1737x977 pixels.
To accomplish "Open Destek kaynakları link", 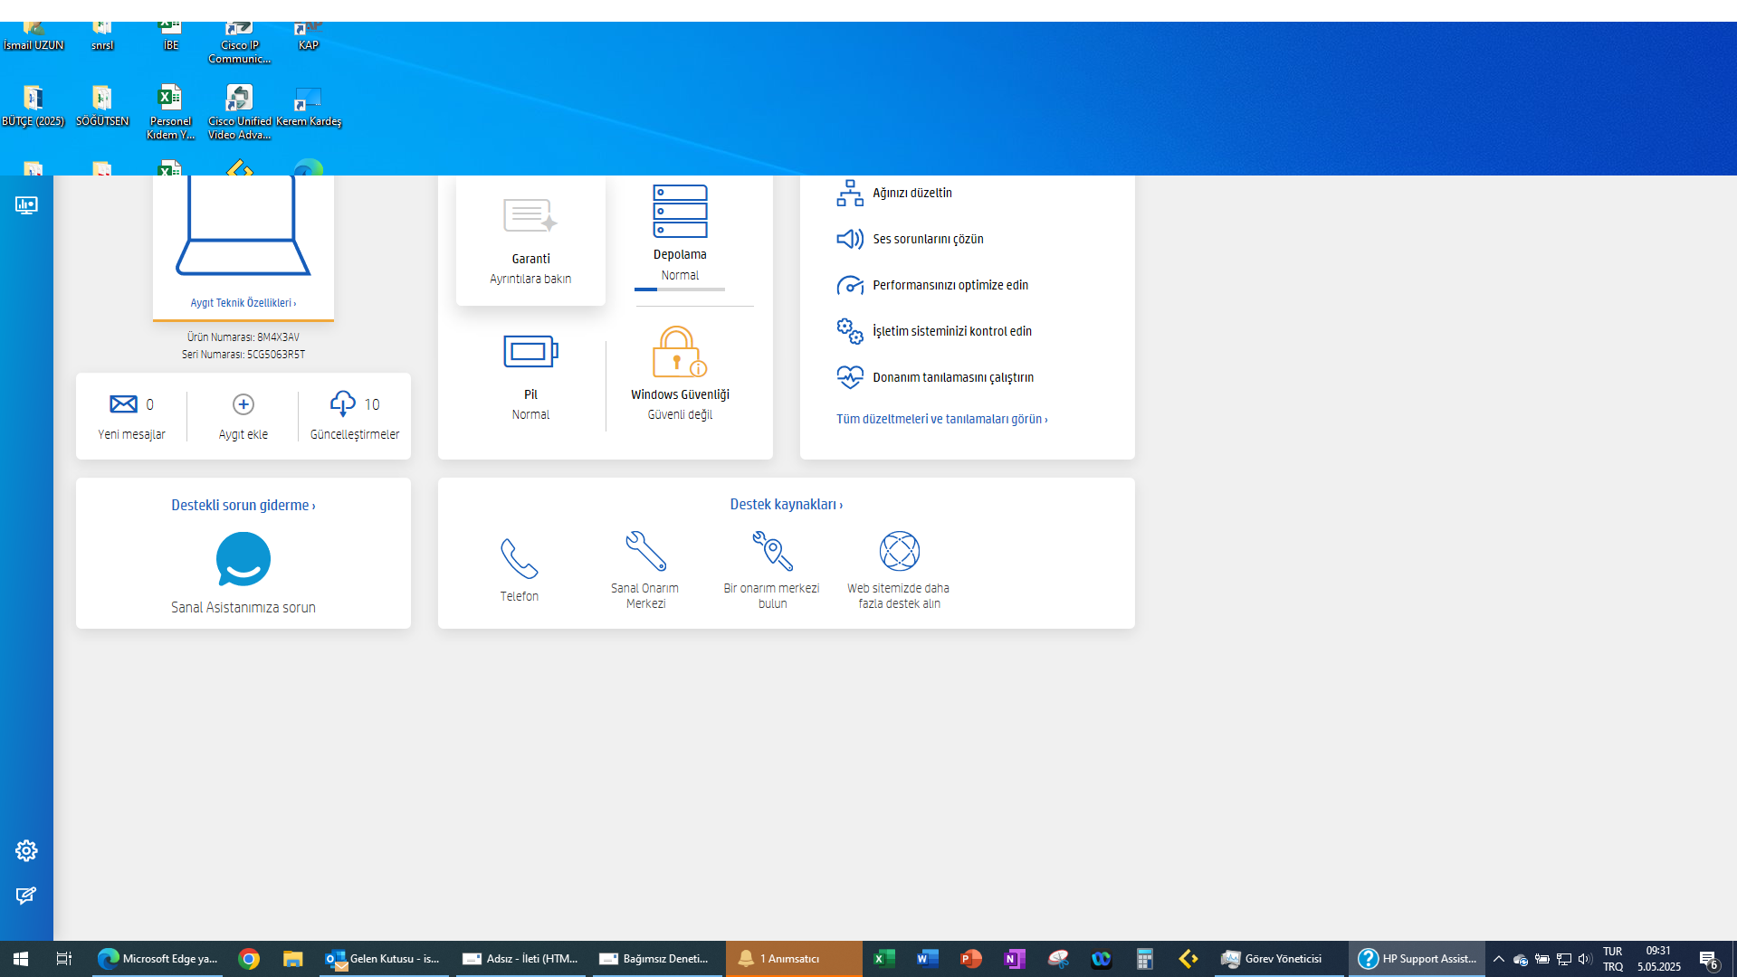I will click(x=787, y=504).
